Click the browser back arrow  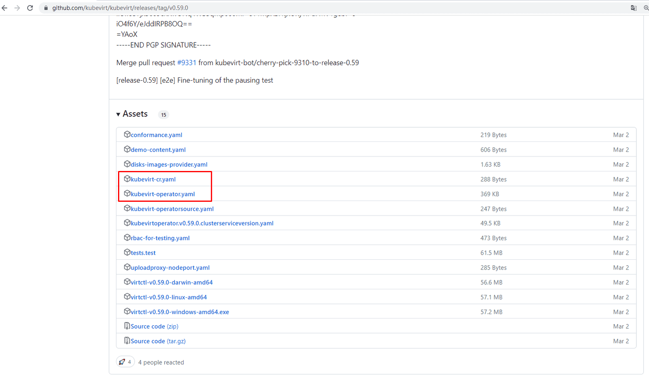pyautogui.click(x=5, y=8)
